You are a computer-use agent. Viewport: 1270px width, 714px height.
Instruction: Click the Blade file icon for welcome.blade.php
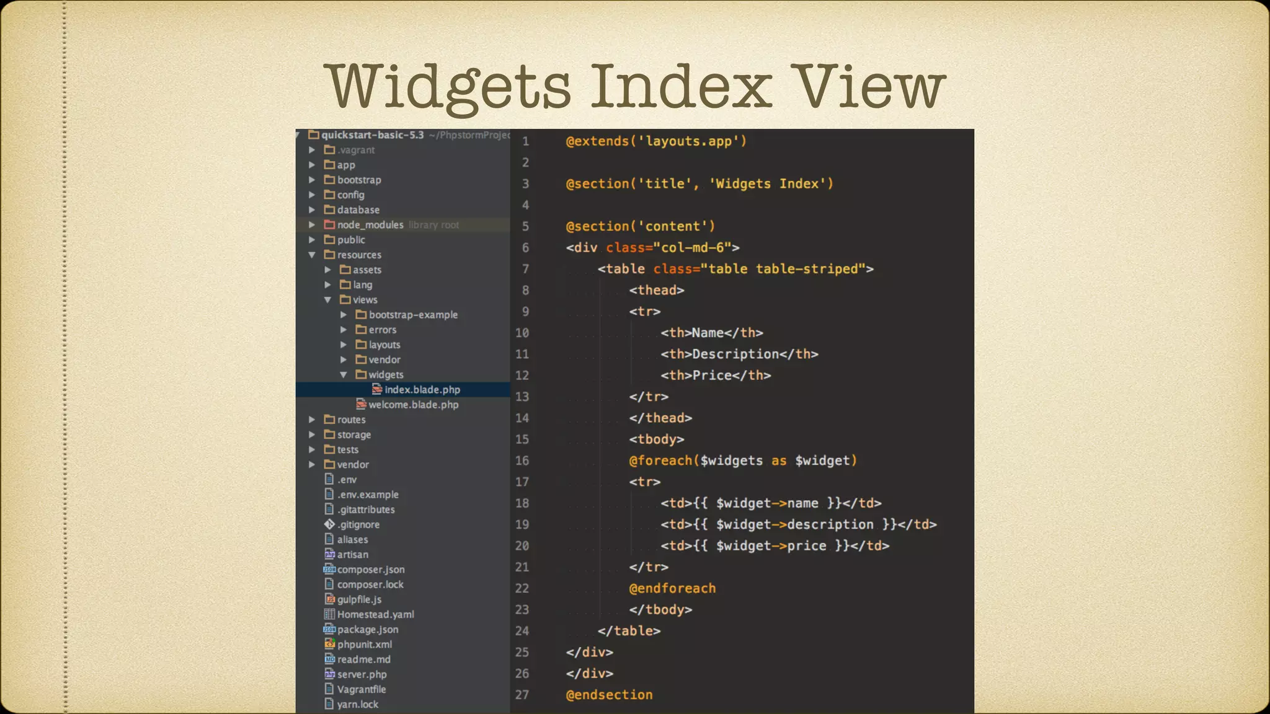[362, 404]
